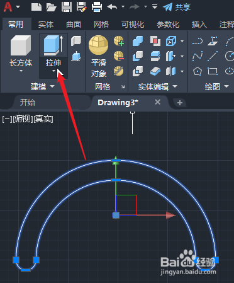Image resolution: width=234 pixels, height=283 pixels.
Task: Undo the last action
Action: point(112,7)
